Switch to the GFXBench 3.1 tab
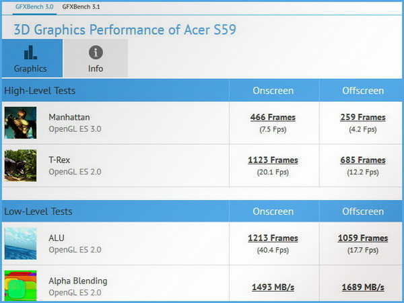The height and width of the screenshot is (303, 404). tap(79, 6)
